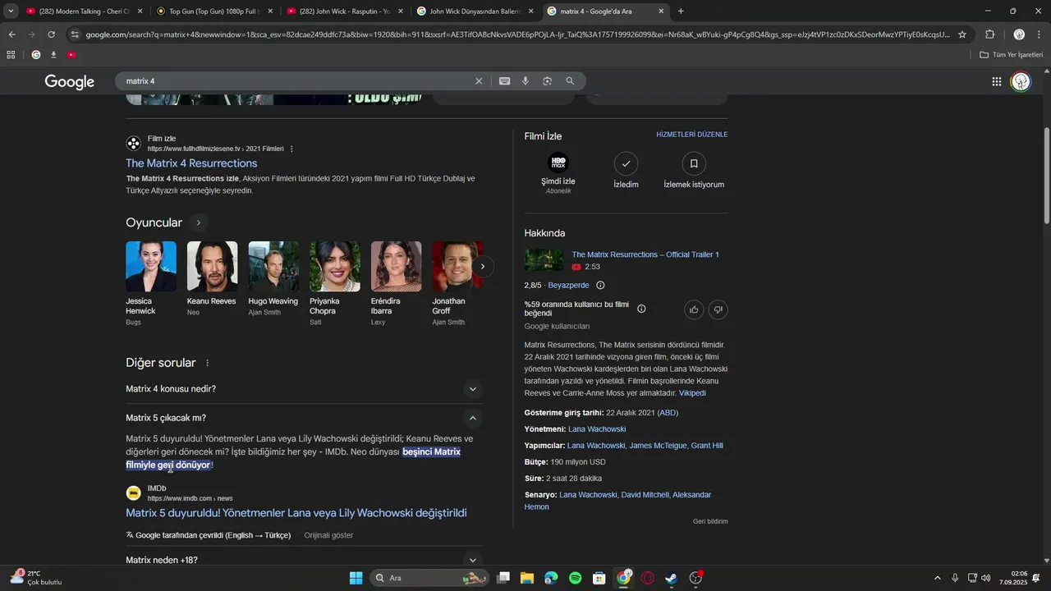Open the Priyanka Chopra cast photo
The height and width of the screenshot is (591, 1051).
(x=335, y=266)
